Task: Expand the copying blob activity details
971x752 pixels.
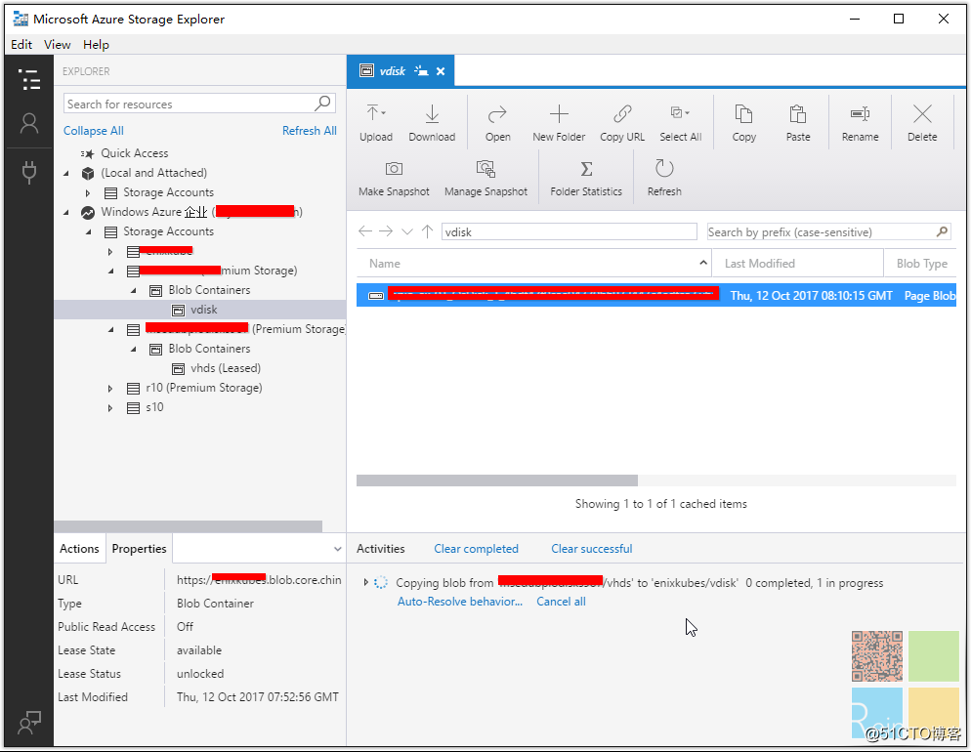Action: tap(365, 582)
